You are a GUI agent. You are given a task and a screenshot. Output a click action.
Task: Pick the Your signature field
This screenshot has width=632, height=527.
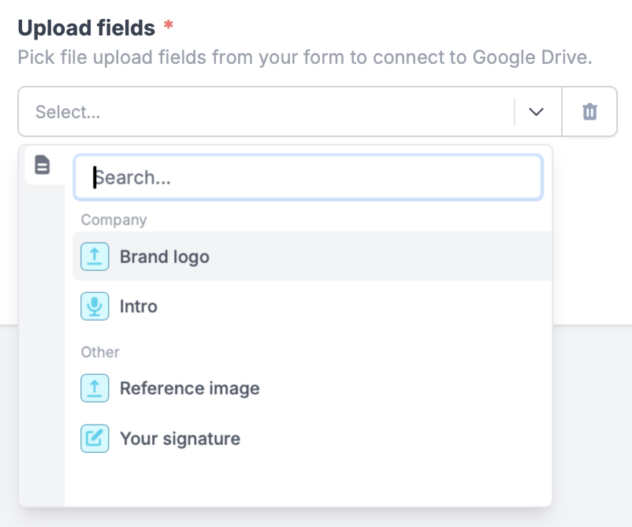click(180, 439)
